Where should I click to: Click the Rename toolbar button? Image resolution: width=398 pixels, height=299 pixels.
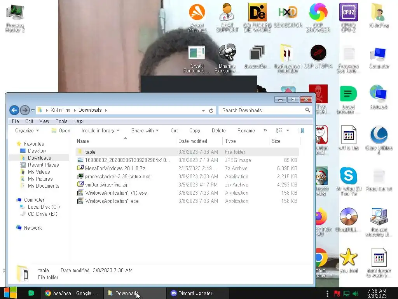click(x=246, y=130)
